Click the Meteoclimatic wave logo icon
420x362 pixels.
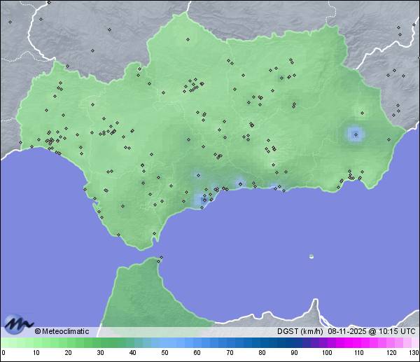point(17,325)
